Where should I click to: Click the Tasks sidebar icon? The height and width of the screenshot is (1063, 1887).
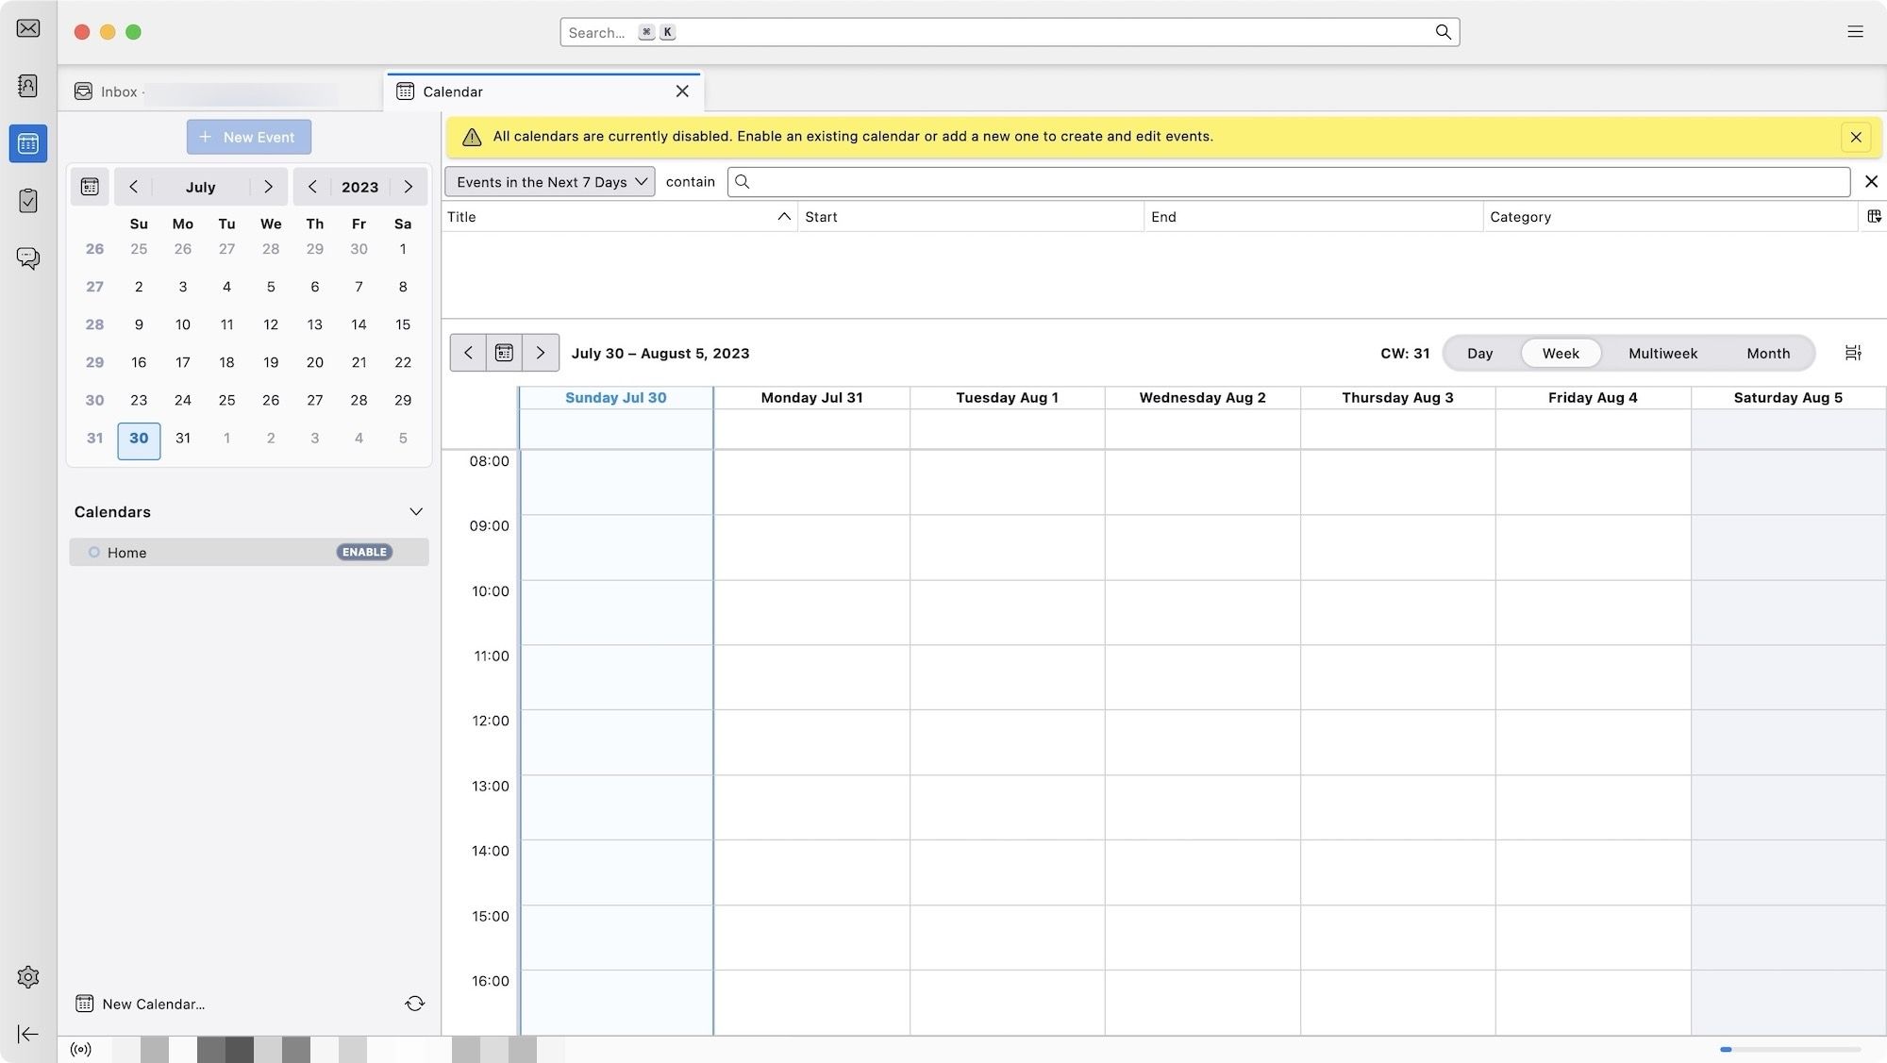tap(27, 201)
